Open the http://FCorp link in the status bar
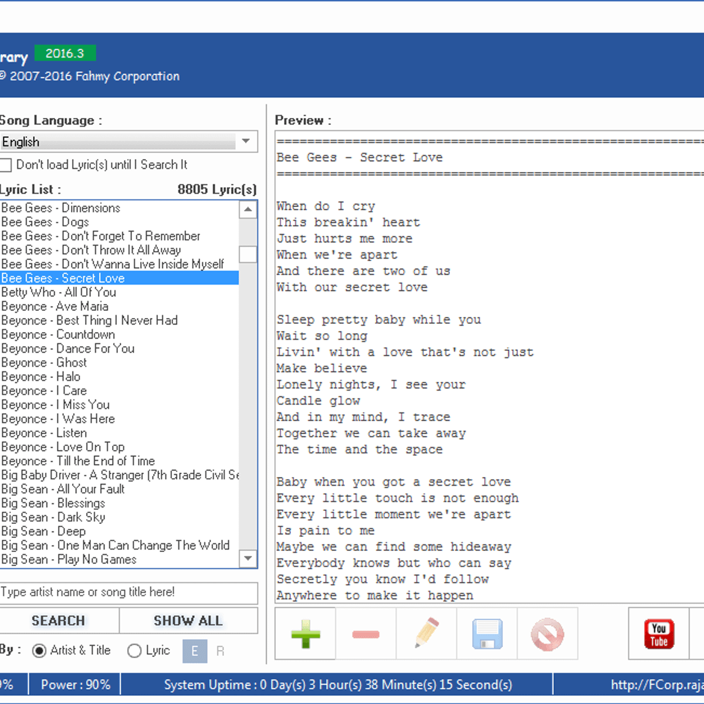704x704 pixels. pyautogui.click(x=657, y=685)
